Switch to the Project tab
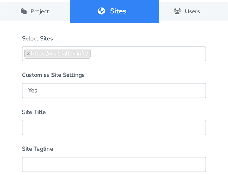Screen dimensions: 228x175 pyautogui.click(x=35, y=11)
